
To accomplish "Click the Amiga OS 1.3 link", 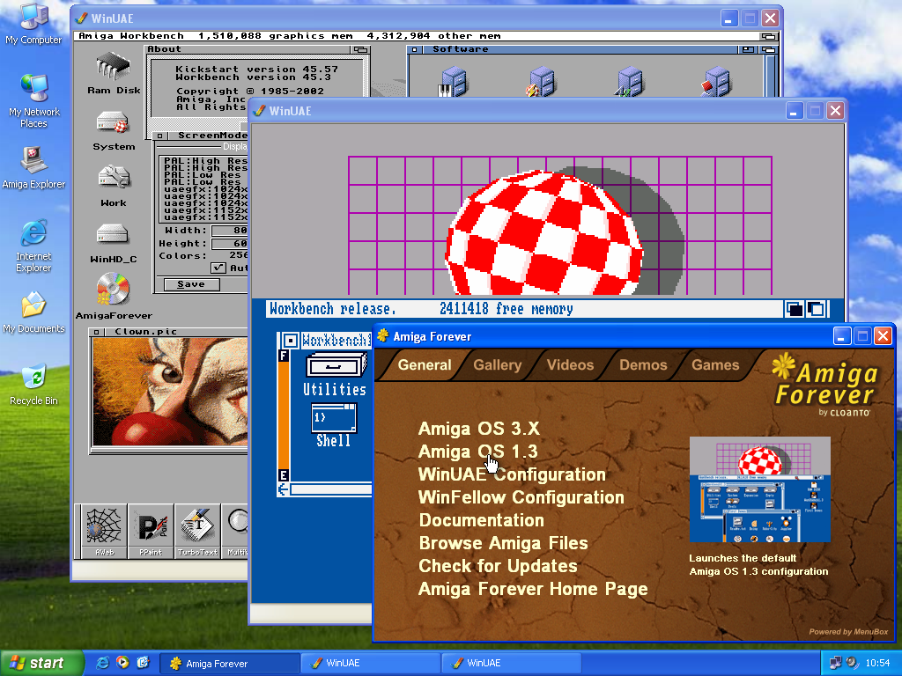I will click(x=477, y=452).
